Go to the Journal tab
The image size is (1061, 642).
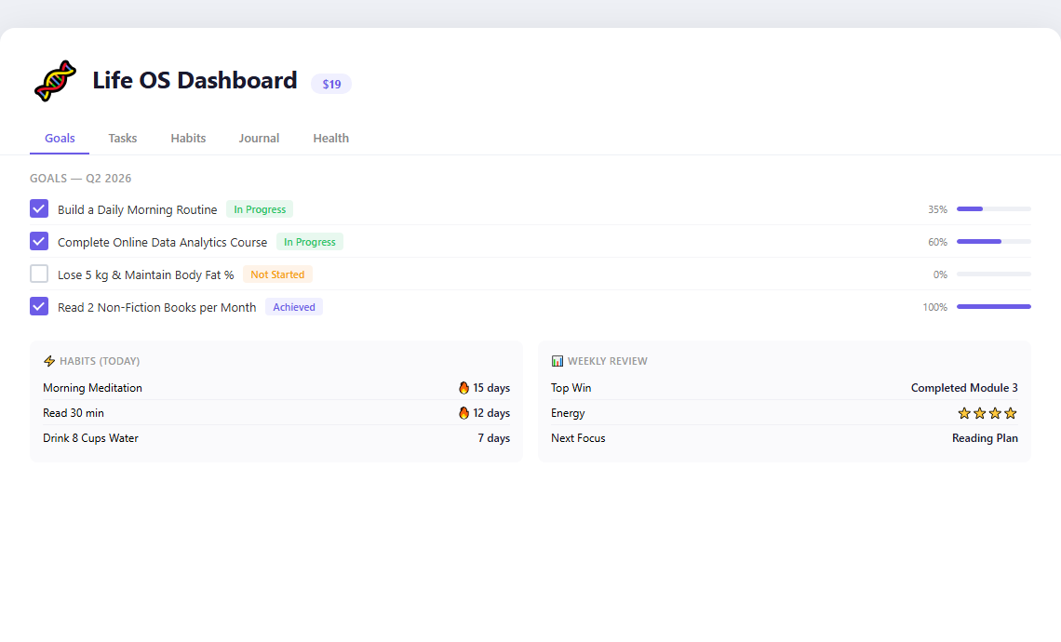point(259,138)
